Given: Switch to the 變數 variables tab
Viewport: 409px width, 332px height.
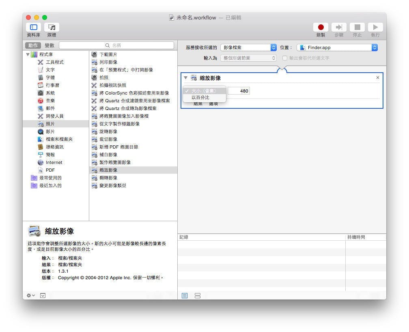Looking at the screenshot, I should point(50,45).
